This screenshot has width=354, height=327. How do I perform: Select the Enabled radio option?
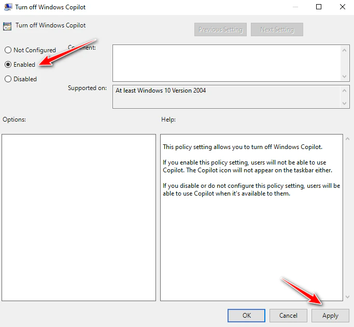(8, 65)
